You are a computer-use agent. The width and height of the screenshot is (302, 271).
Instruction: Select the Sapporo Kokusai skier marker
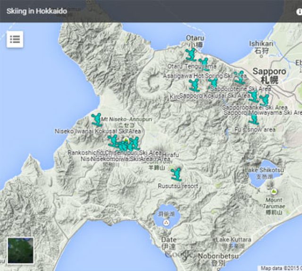point(213,84)
